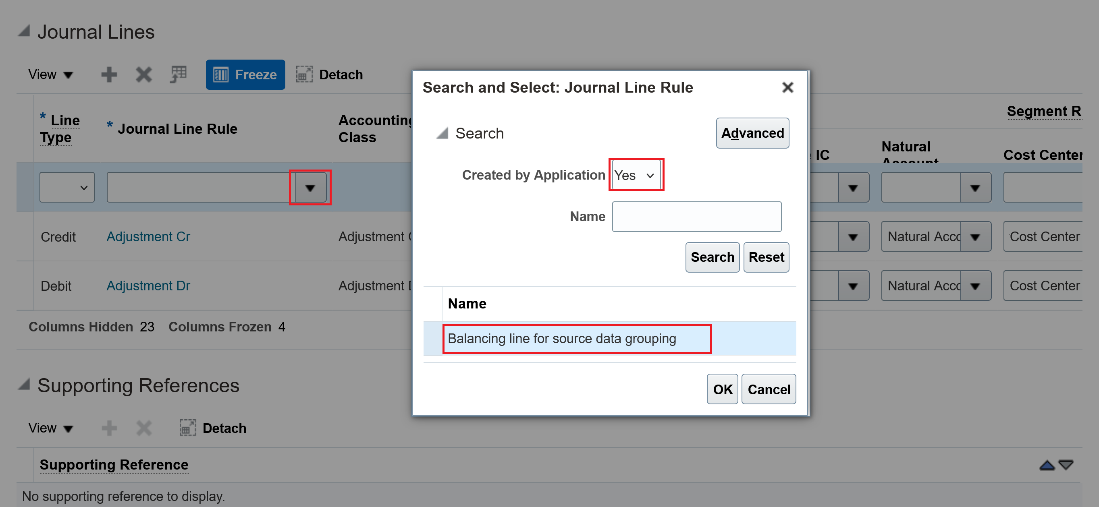Click the query by example table icon
The width and height of the screenshot is (1099, 507).
tap(179, 74)
